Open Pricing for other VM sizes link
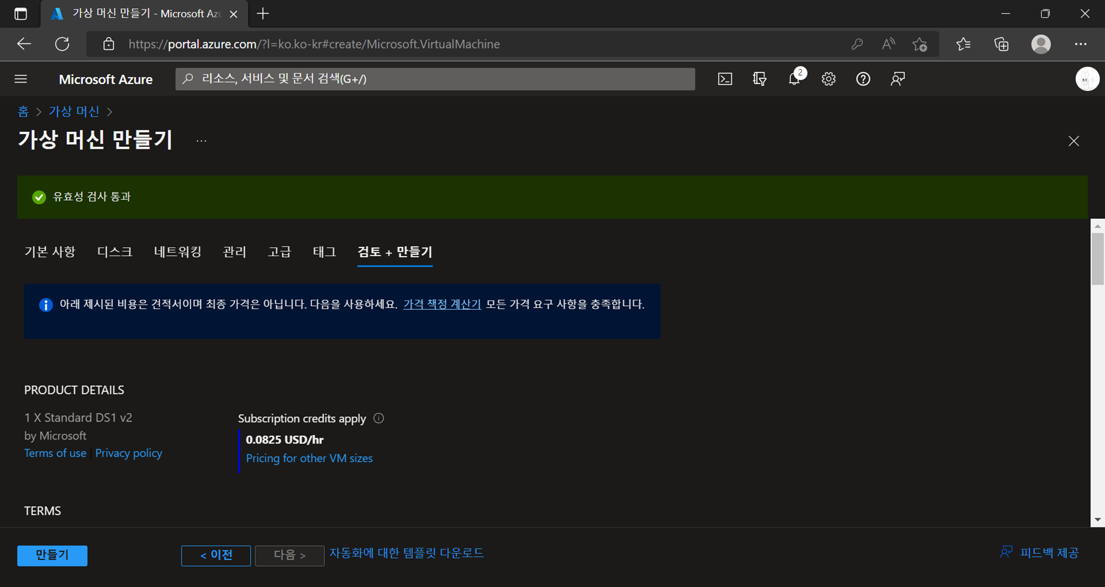This screenshot has width=1105, height=587. [309, 458]
